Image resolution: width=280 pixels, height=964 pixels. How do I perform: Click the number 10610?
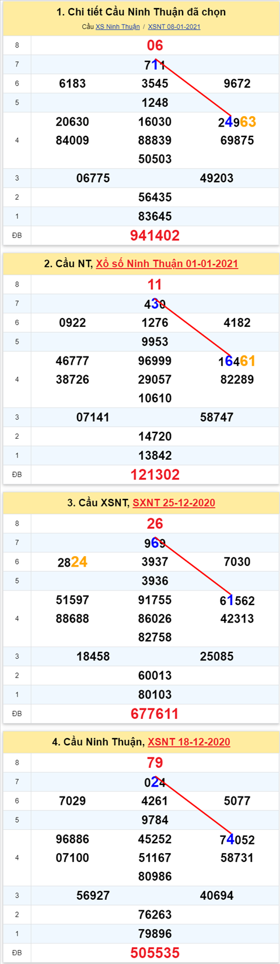[155, 399]
